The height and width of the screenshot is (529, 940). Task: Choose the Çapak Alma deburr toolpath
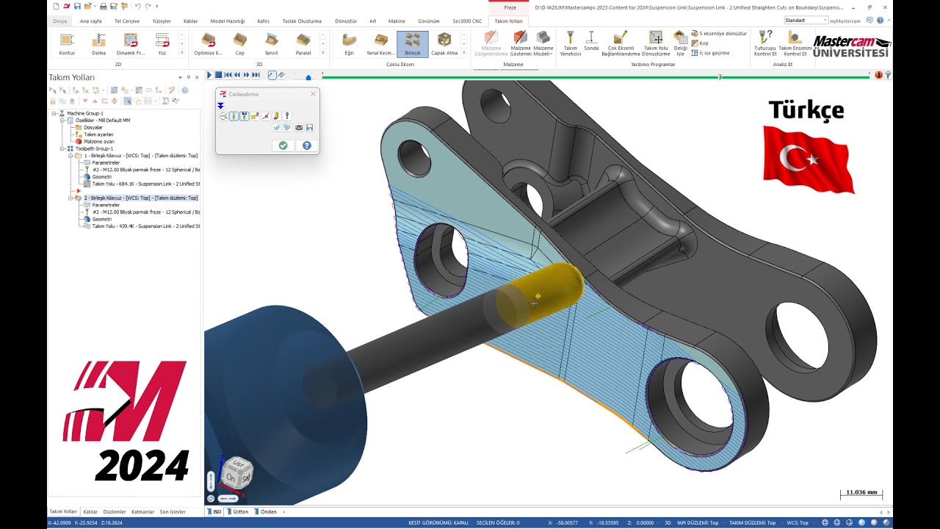(x=444, y=44)
